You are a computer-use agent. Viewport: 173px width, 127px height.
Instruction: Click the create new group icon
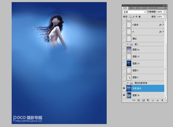pos(153,100)
